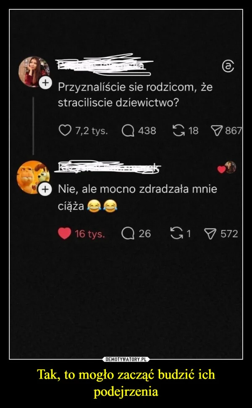The image size is (252, 408).
Task: Tap the DEMOTYWATORY.PL watermark badge
Action: pyautogui.click(x=126, y=359)
